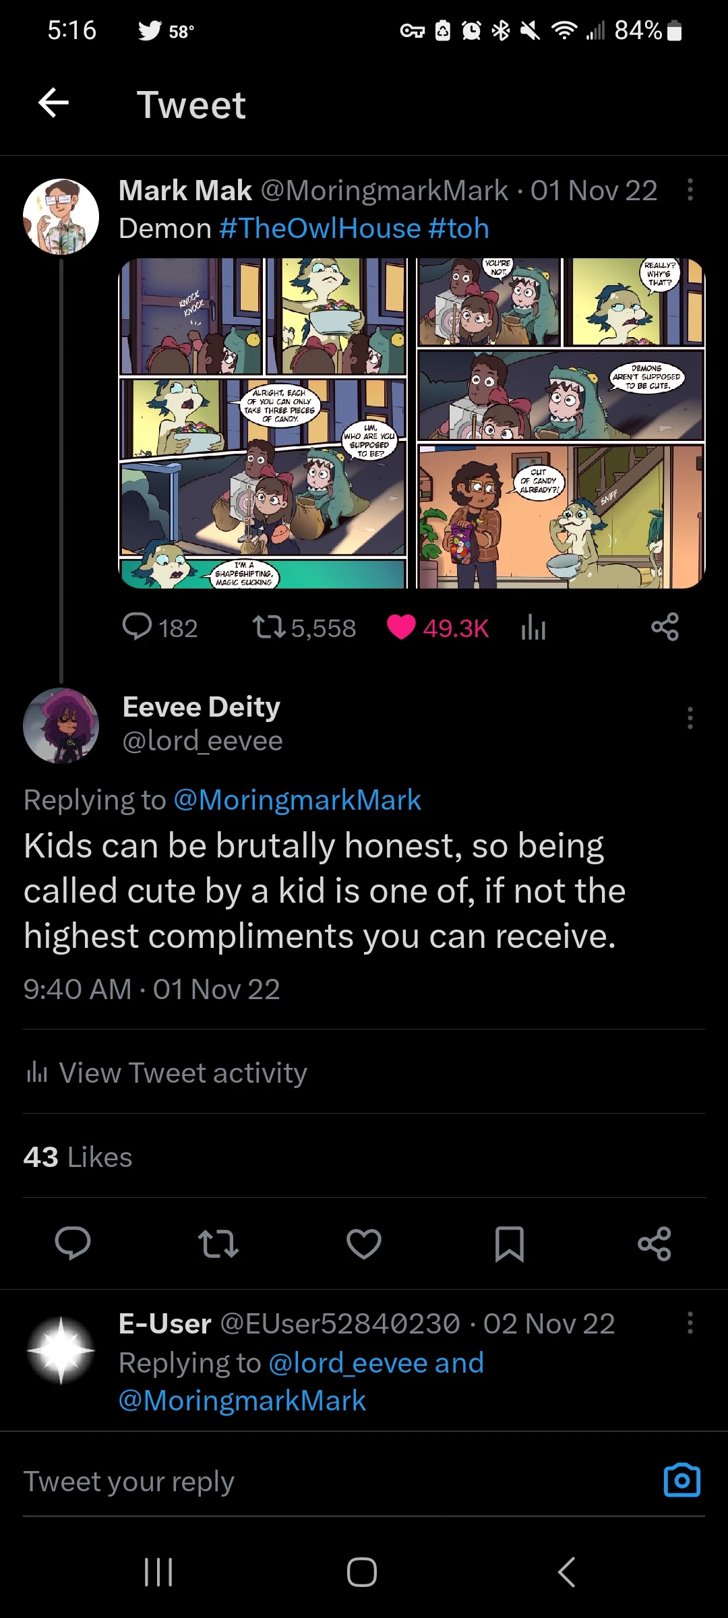The height and width of the screenshot is (1618, 728).
Task: View analytics via the tweet stats icon
Action: [533, 628]
